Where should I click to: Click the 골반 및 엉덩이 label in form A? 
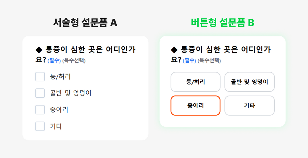71,93
